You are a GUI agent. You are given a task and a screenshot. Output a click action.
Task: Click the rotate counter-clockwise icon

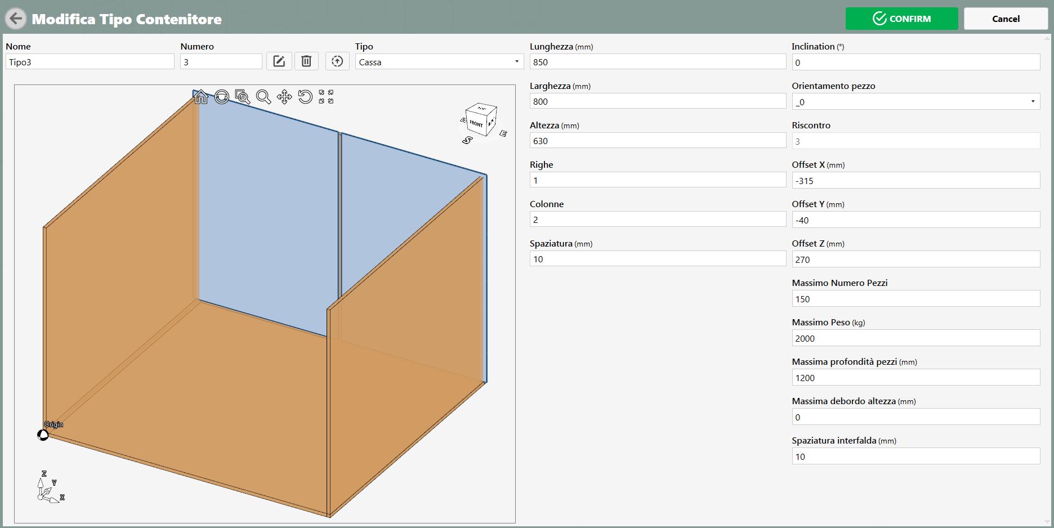[305, 97]
